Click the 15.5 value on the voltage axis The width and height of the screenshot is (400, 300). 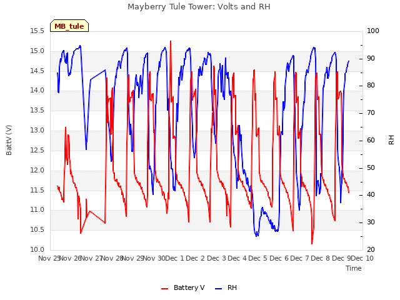click(37, 31)
